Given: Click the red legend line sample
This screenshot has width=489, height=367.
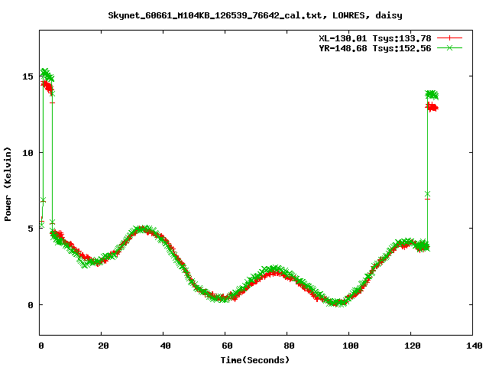Looking at the screenshot, I should 449,38.
